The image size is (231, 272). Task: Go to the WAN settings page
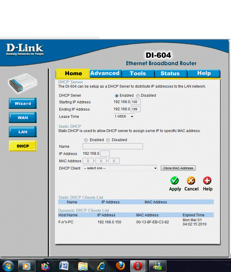pyautogui.click(x=23, y=118)
